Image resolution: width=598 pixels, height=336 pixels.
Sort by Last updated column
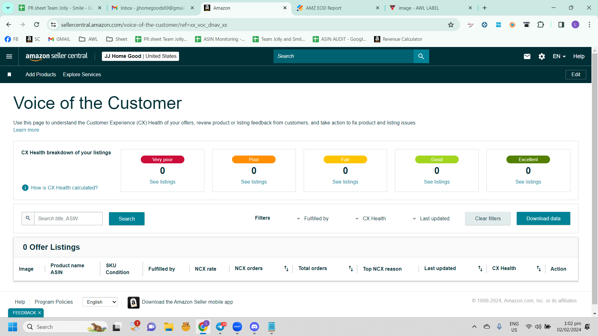coord(480,268)
